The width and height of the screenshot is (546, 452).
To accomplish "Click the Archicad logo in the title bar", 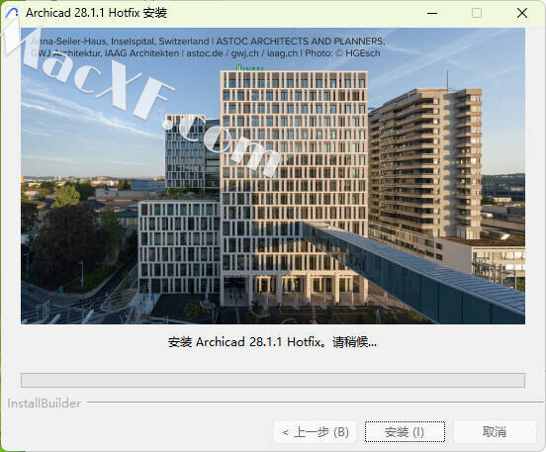I will (12, 13).
